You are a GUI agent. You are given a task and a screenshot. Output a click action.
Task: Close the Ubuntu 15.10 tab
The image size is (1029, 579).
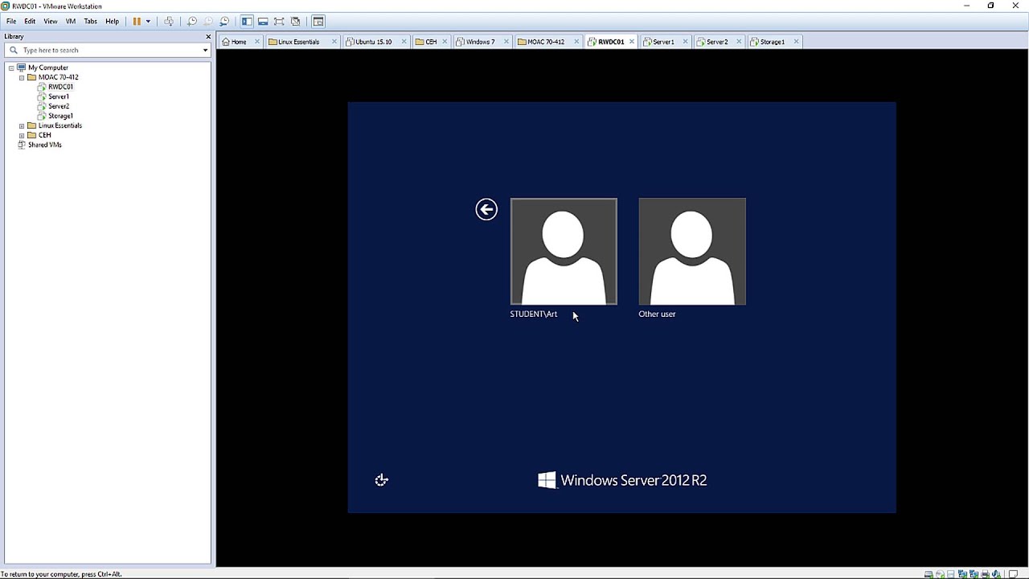pyautogui.click(x=404, y=42)
